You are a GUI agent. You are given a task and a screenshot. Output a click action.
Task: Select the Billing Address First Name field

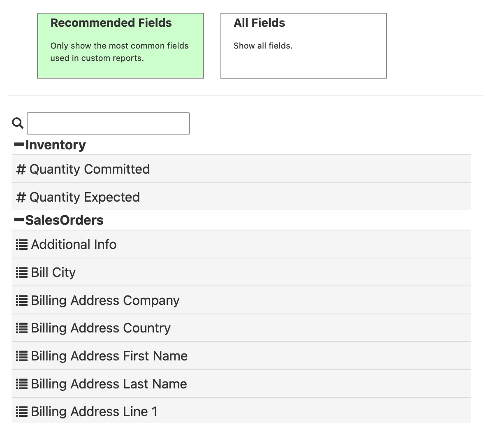(x=109, y=356)
